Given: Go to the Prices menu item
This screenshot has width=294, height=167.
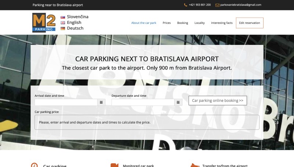Looking at the screenshot, I should point(166,23).
